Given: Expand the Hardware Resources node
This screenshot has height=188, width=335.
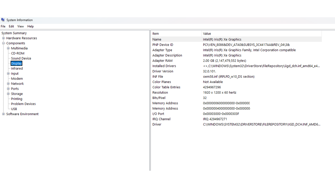Looking at the screenshot, I should (x=3, y=38).
